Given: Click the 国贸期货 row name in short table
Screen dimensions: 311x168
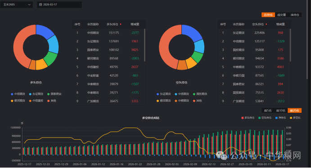Looking at the screenshot, I should click(239, 93).
